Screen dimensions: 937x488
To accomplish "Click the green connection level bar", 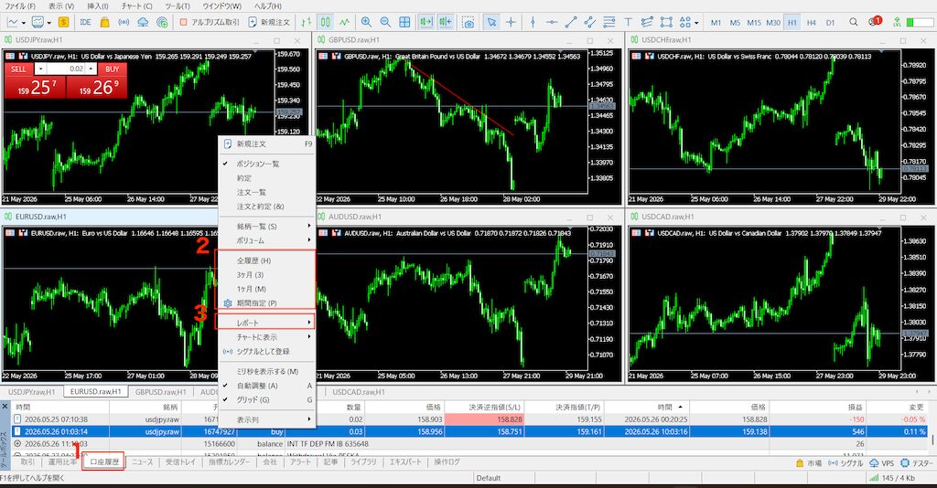I will click(x=921, y=22).
